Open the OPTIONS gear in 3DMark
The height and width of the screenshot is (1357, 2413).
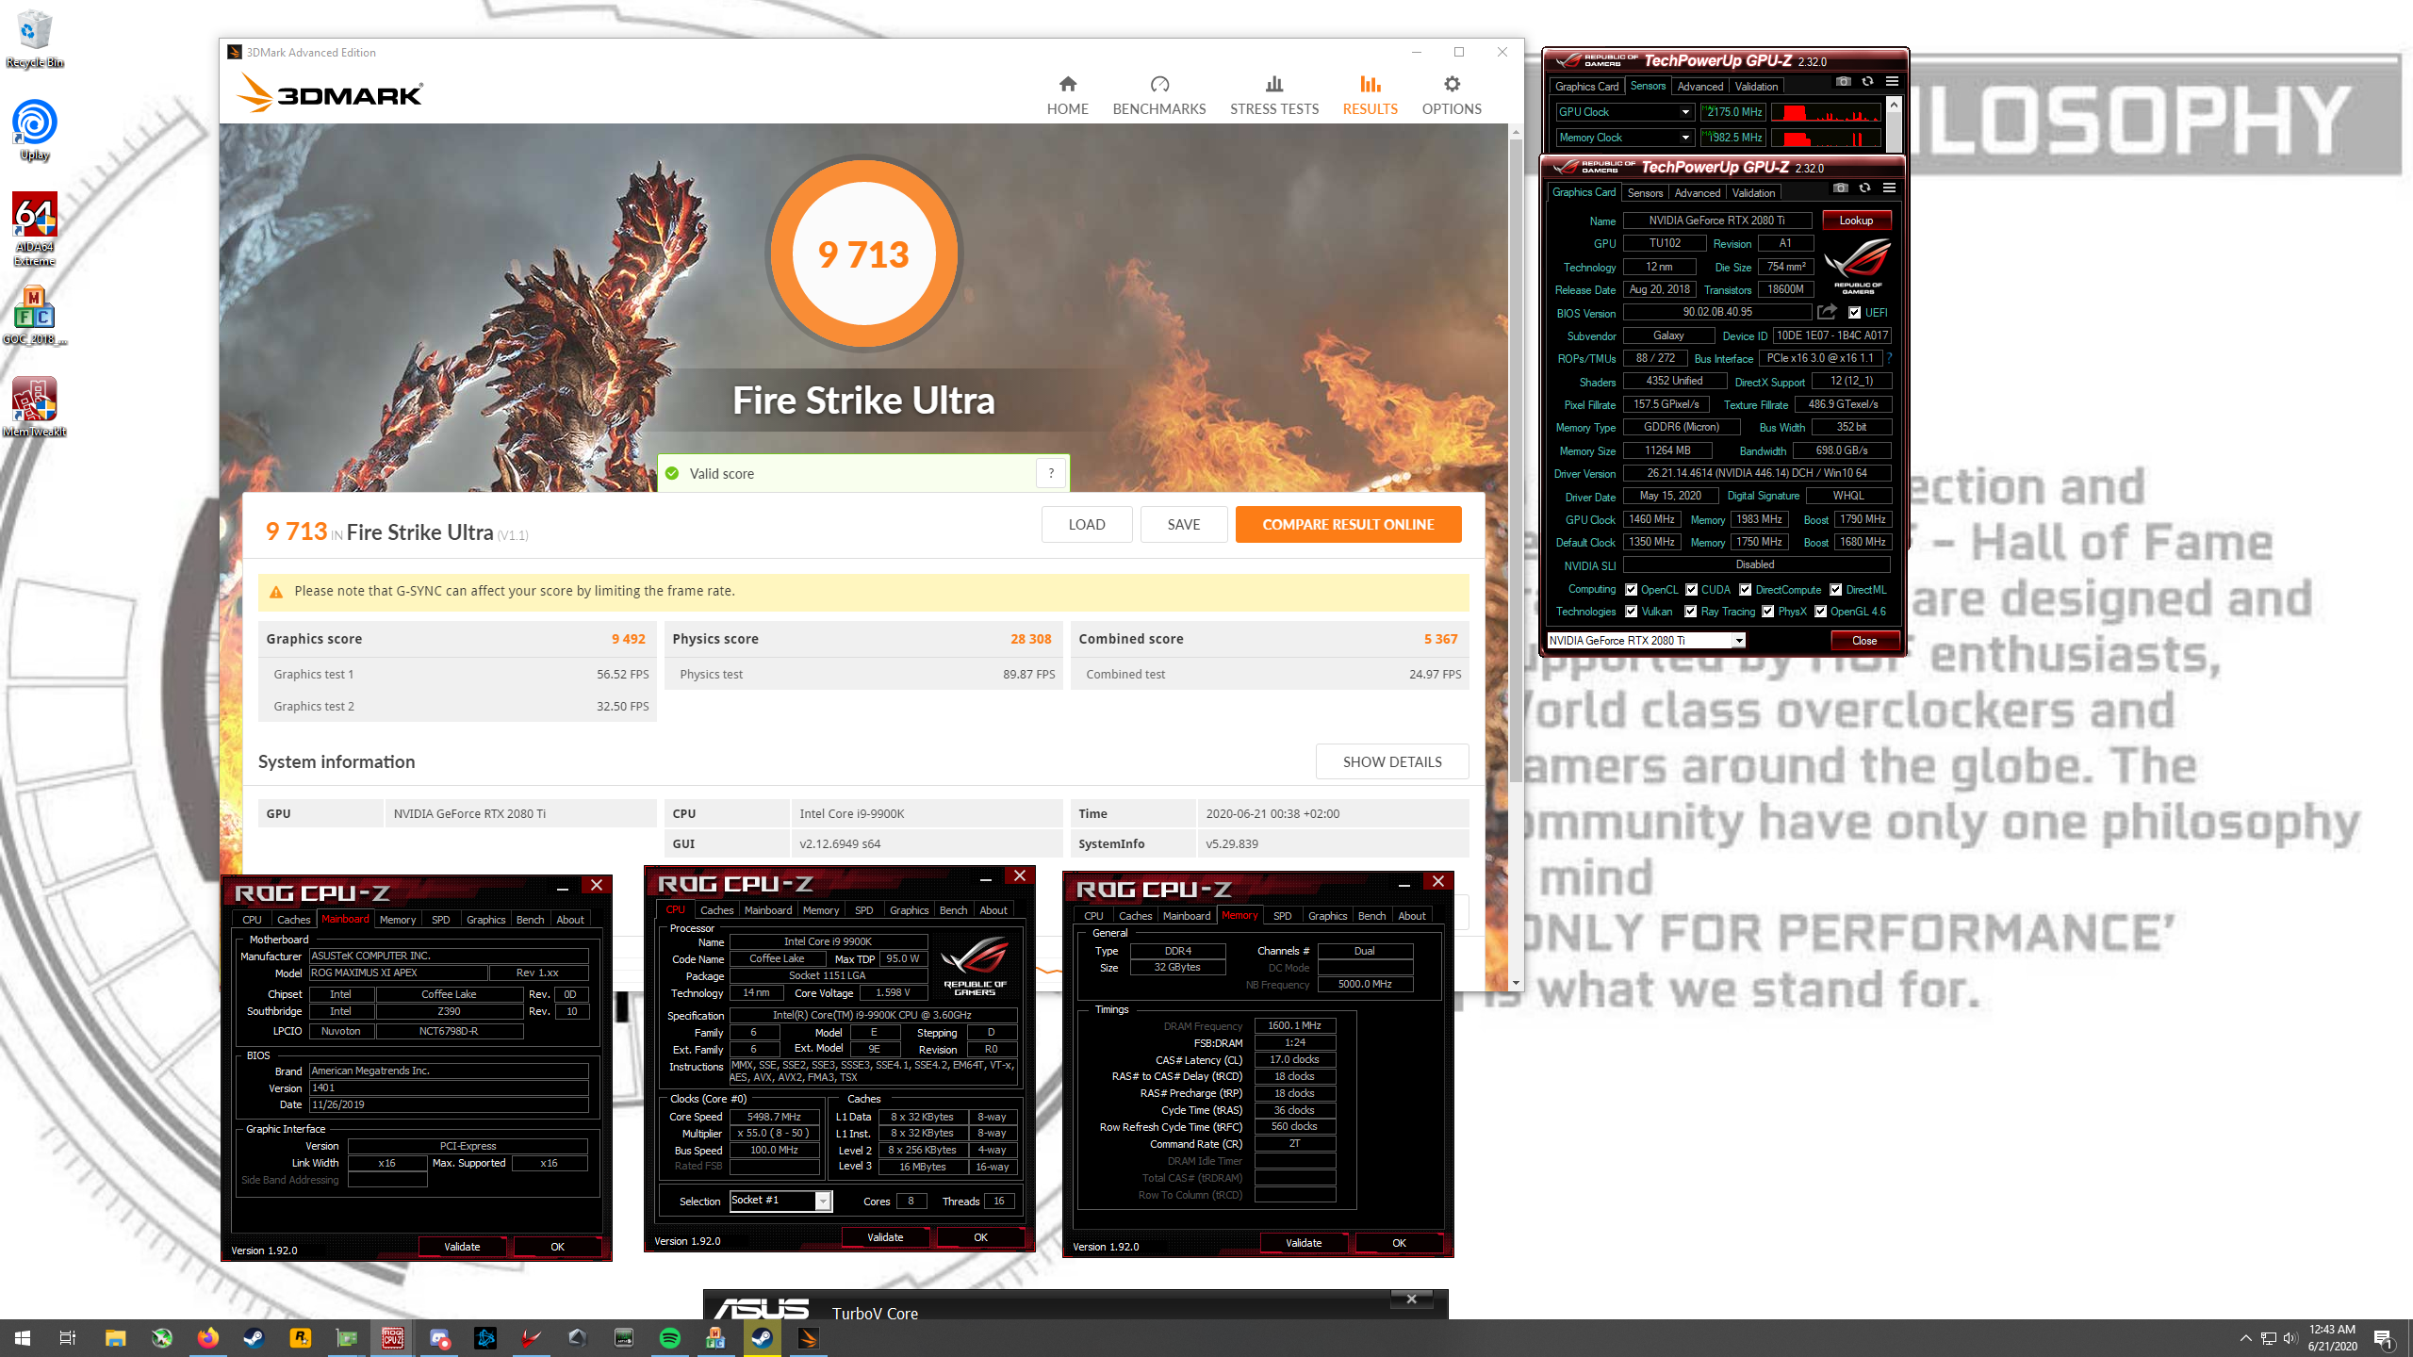point(1452,96)
